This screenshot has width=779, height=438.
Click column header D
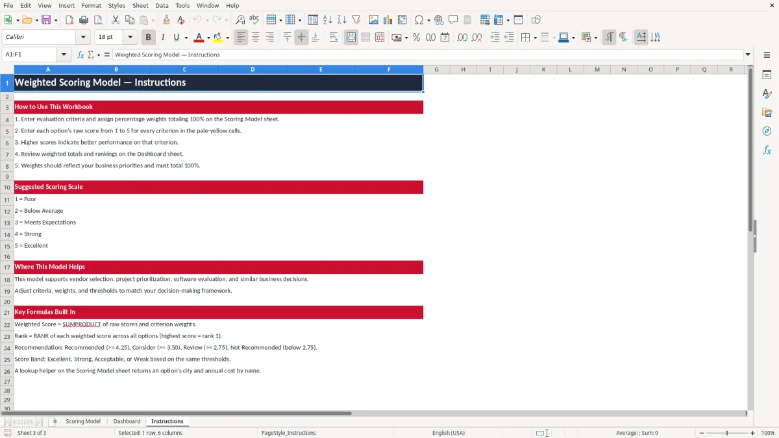click(x=253, y=69)
